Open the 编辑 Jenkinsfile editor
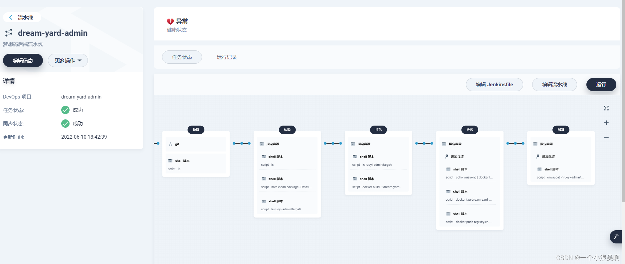 (x=495, y=84)
